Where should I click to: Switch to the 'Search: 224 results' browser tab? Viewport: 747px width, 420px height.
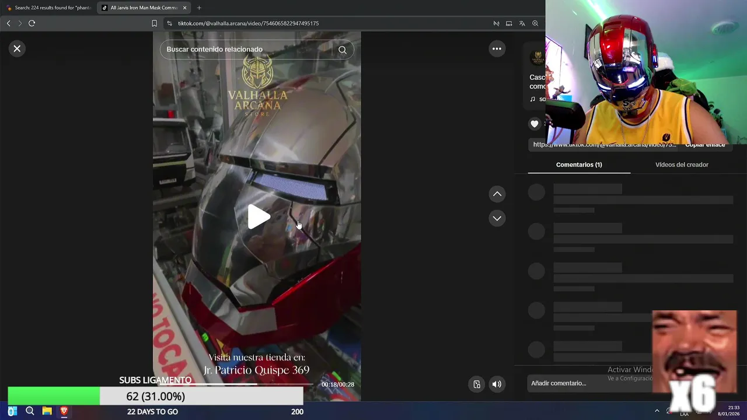click(48, 8)
